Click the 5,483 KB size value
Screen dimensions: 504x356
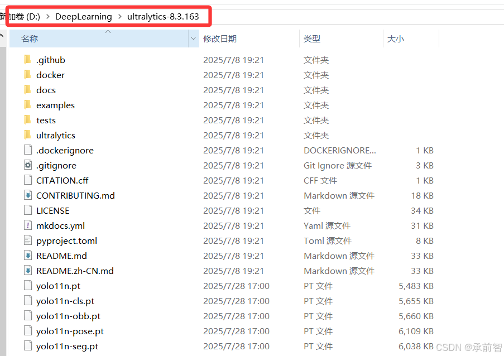tap(416, 286)
